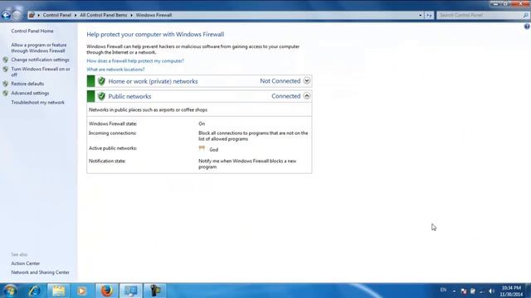Click the Public networks header text
Image resolution: width=531 pixels, height=298 pixels.
pos(129,97)
